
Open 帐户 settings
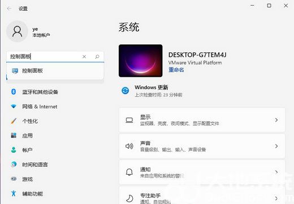[x=27, y=150]
